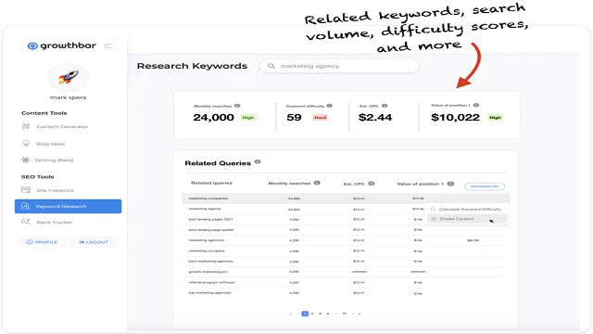Screen dimensions: 593x334
Task: Click the Related queries column header
Action: click(x=211, y=183)
